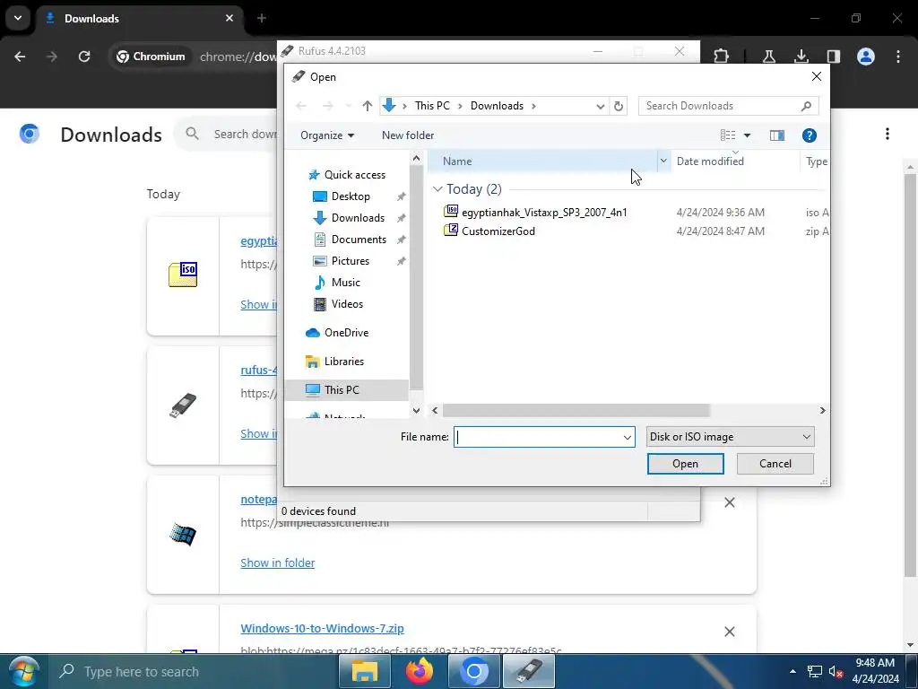Click the muted volume tray icon
This screenshot has height=689, width=918.
[x=836, y=671]
